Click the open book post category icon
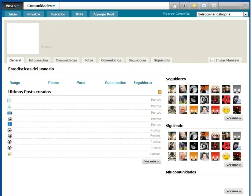The image size is (251, 196). tap(9, 100)
